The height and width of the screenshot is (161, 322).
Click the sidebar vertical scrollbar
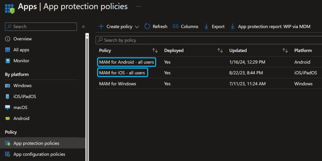pyautogui.click(x=87, y=99)
